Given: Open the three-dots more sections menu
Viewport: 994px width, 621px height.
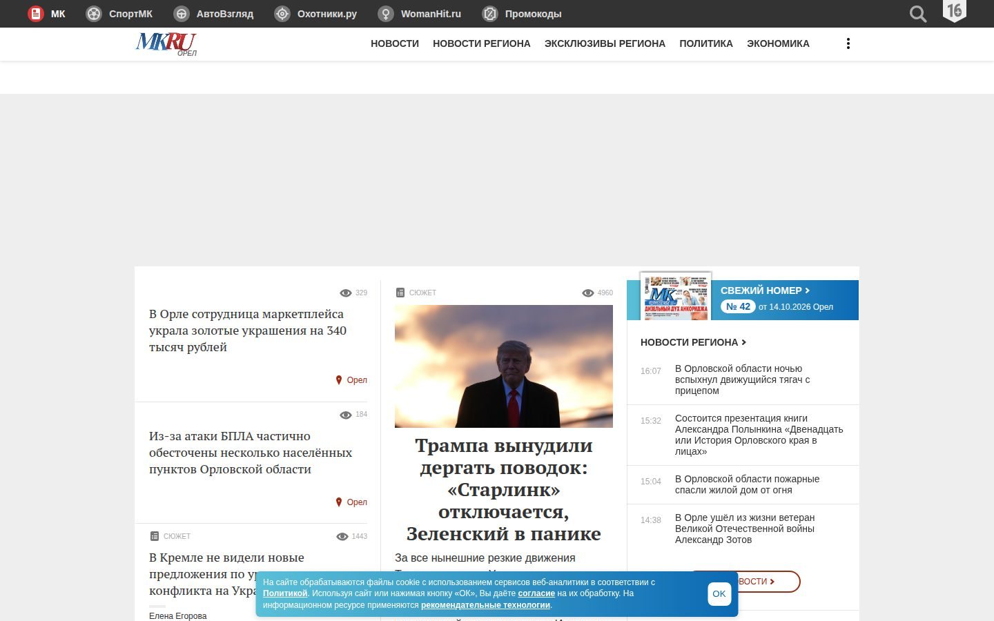Looking at the screenshot, I should pyautogui.click(x=848, y=43).
